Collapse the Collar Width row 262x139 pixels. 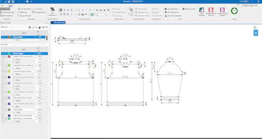[7, 110]
